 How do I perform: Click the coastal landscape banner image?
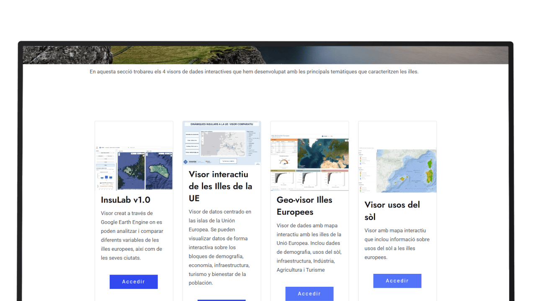point(265,55)
